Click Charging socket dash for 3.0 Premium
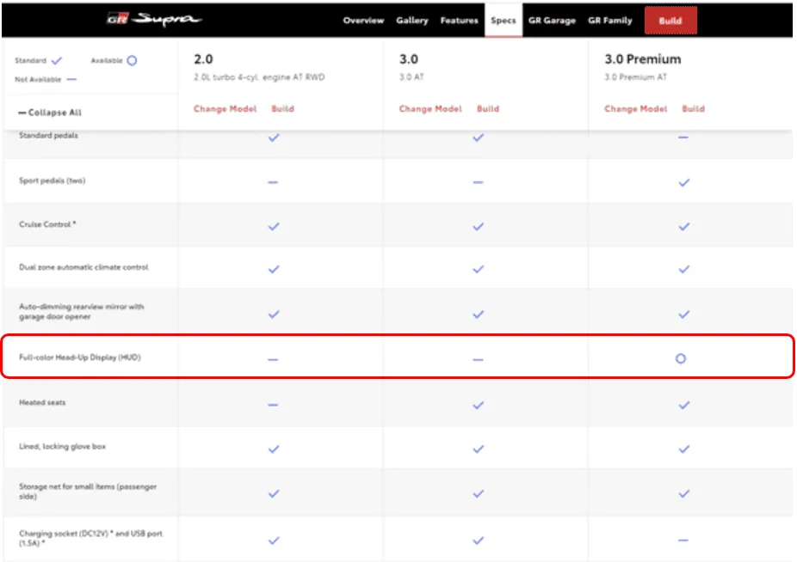The width and height of the screenshot is (797, 562). pyautogui.click(x=683, y=541)
